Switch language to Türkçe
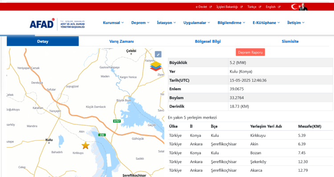The width and height of the screenshot is (334, 177). [252, 7]
